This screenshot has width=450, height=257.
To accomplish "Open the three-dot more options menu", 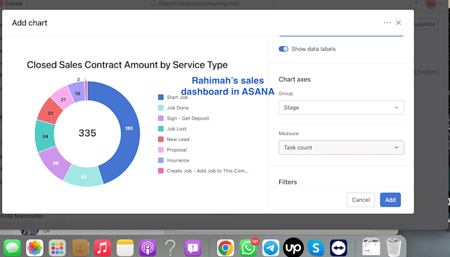I will click(x=387, y=23).
